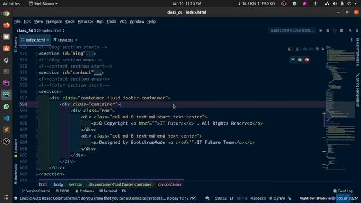Jump to next highlighted error arrow
This screenshot has width=361, height=203.
coord(323,49)
